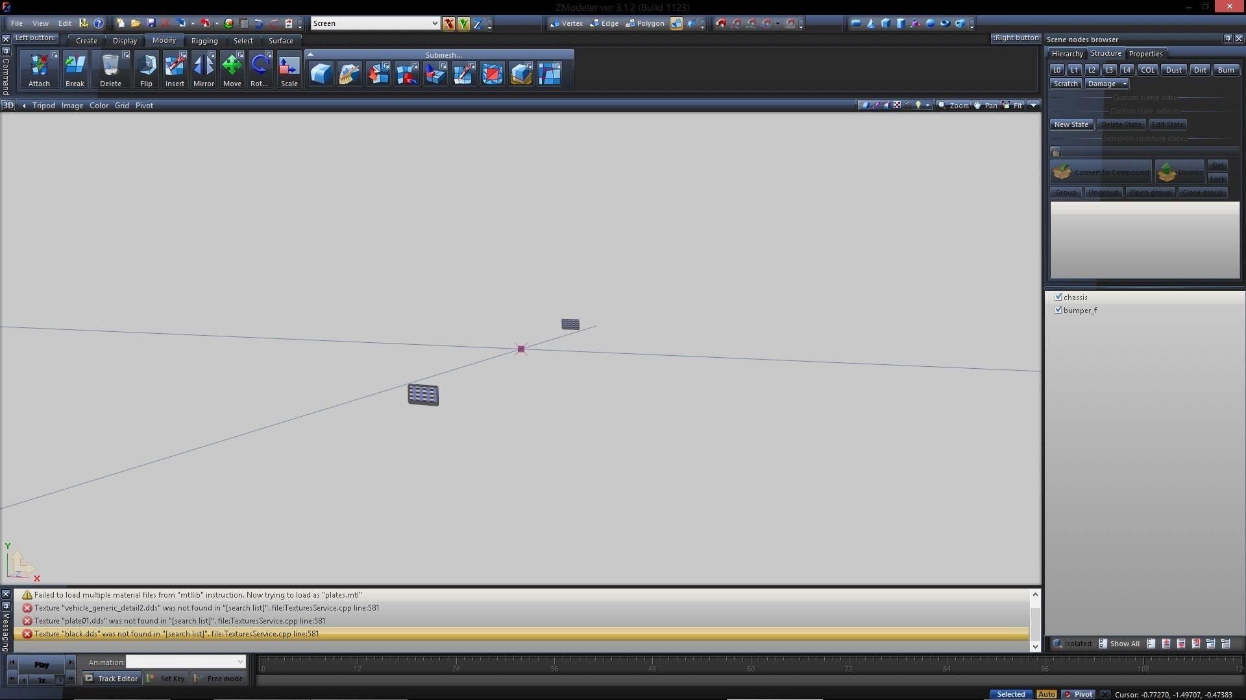Switch to the Hierarchy tab
The width and height of the screenshot is (1246, 700).
tap(1067, 54)
